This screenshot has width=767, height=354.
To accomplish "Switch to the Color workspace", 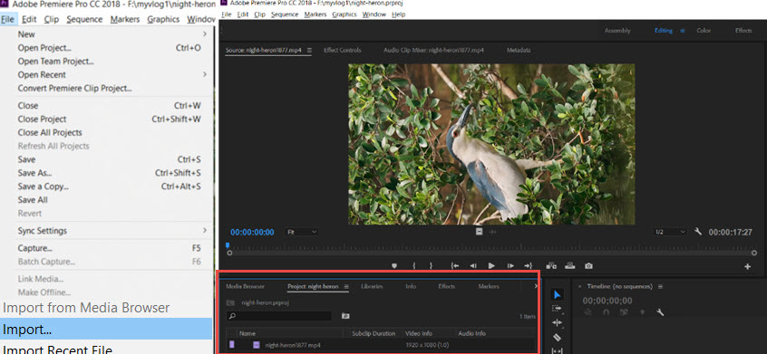I will (704, 31).
